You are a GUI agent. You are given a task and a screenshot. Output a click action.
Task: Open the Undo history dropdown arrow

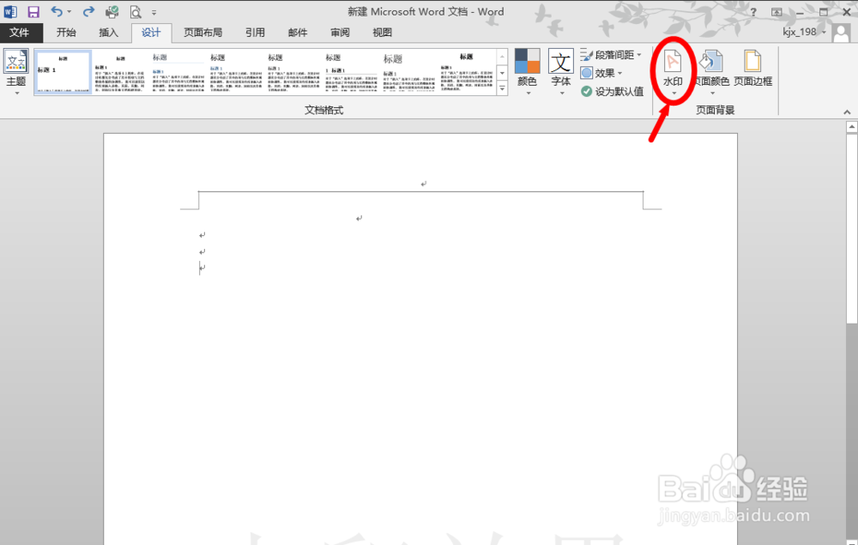tap(69, 12)
